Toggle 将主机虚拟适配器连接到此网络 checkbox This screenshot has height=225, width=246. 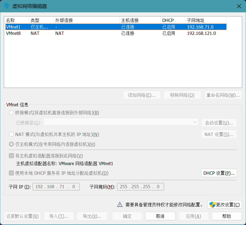pos(11,156)
